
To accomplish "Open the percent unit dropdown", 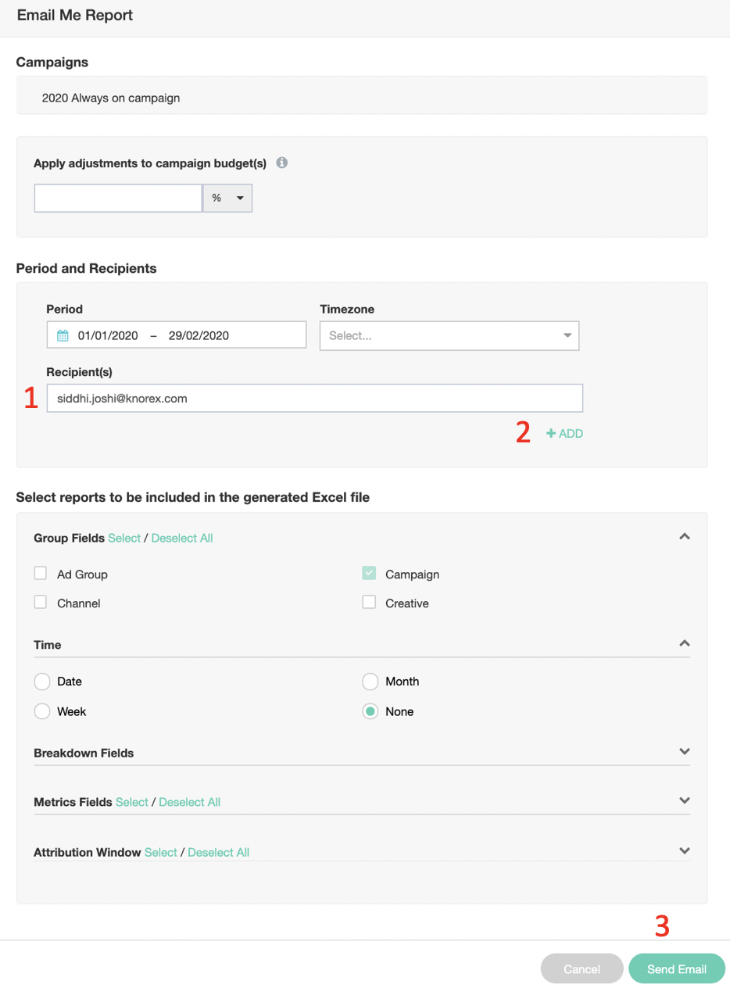I will [227, 199].
